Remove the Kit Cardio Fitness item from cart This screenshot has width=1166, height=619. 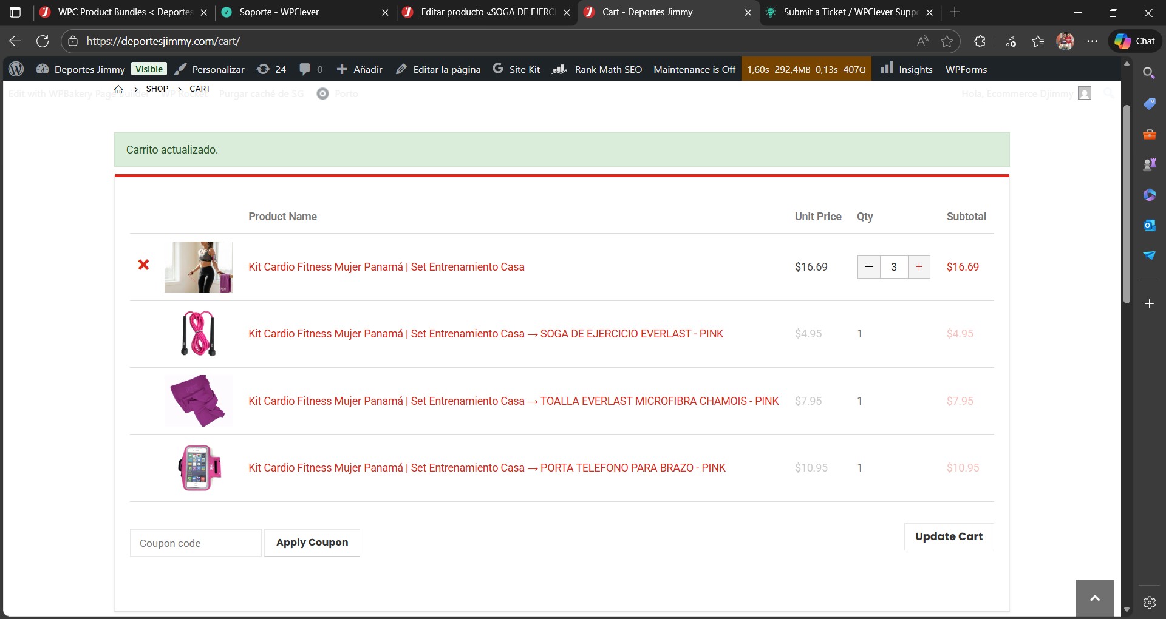point(143,265)
